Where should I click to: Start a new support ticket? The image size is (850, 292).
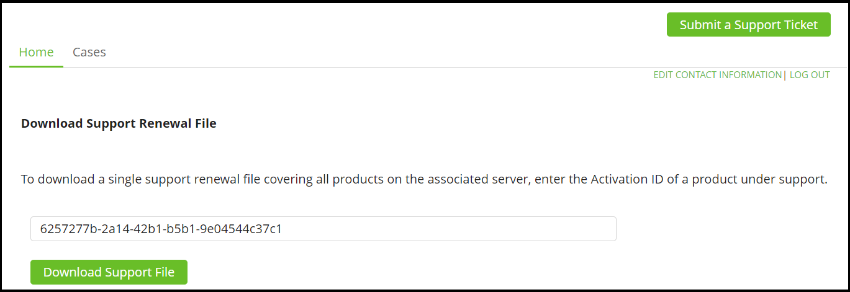pyautogui.click(x=748, y=25)
